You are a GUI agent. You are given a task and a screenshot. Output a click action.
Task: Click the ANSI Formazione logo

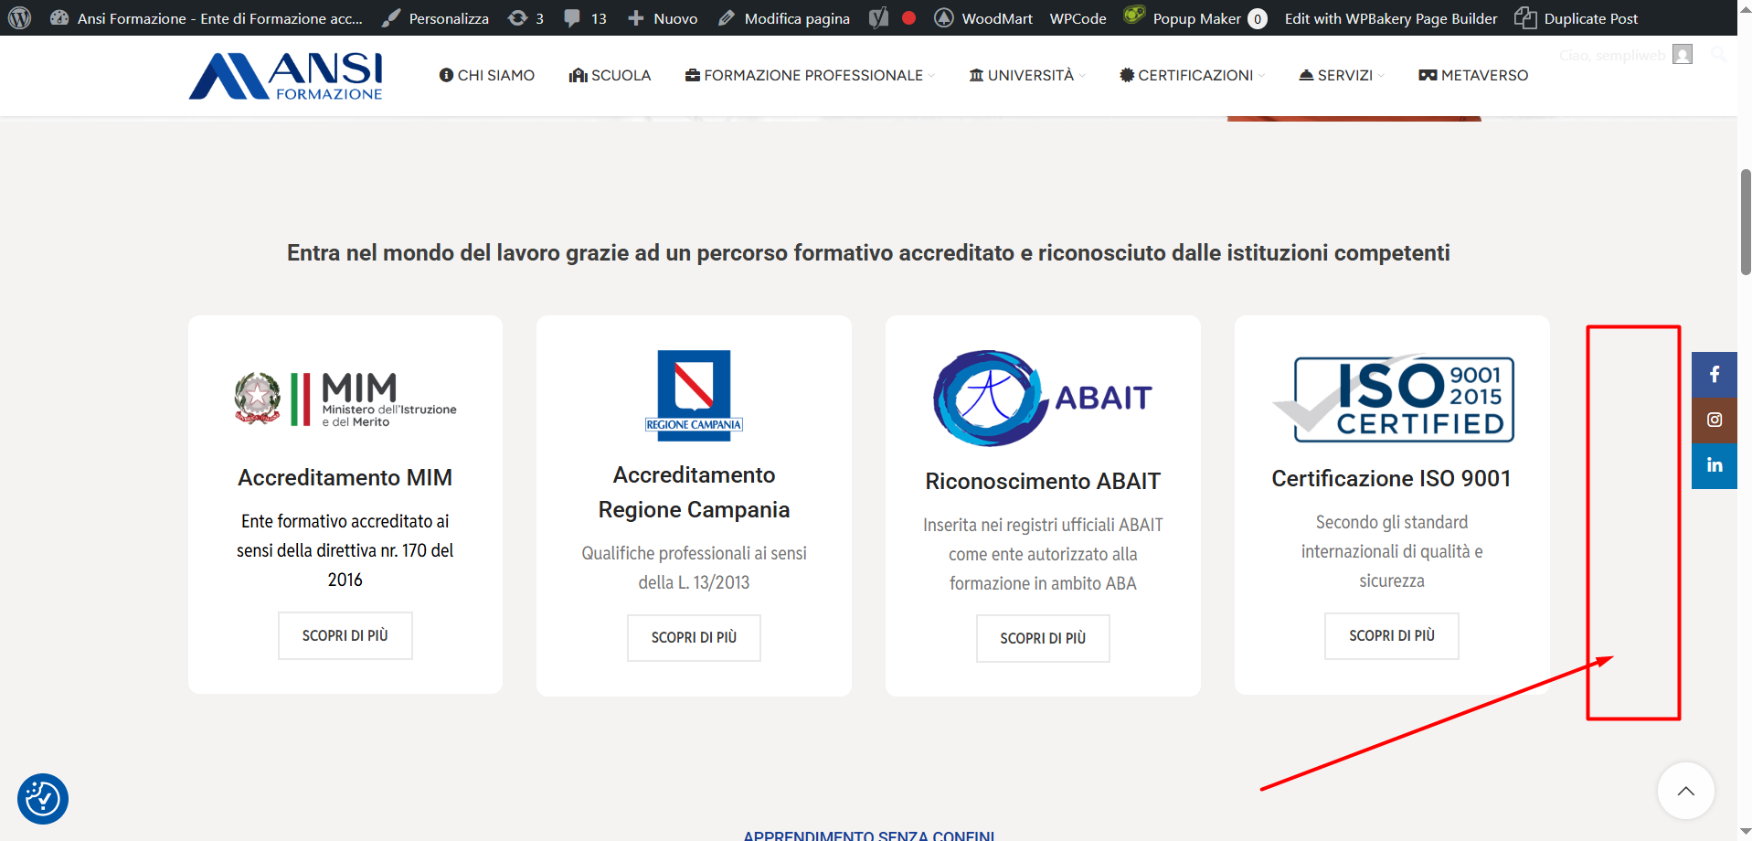[286, 76]
